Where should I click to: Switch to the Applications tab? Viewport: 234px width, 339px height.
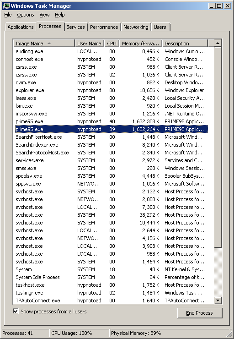tap(21, 27)
